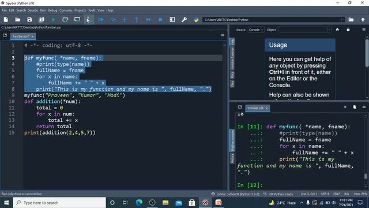Expand the Object combo box arrow
This screenshot has width=369, height=208.
coord(329,29)
